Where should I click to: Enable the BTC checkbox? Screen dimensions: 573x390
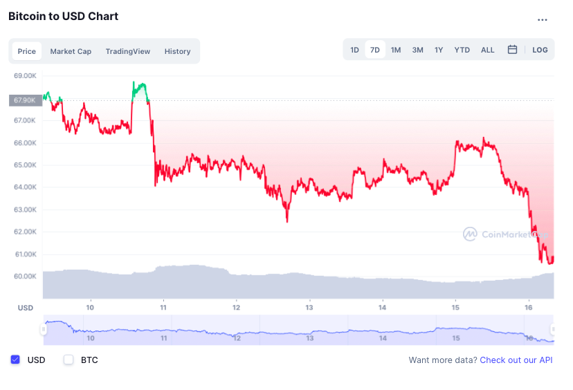(x=69, y=360)
